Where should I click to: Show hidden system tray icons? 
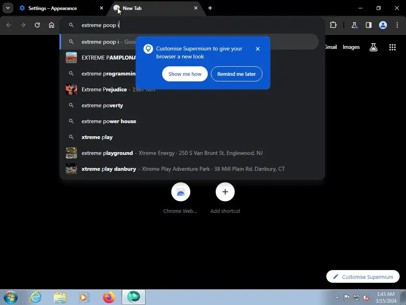click(337, 297)
